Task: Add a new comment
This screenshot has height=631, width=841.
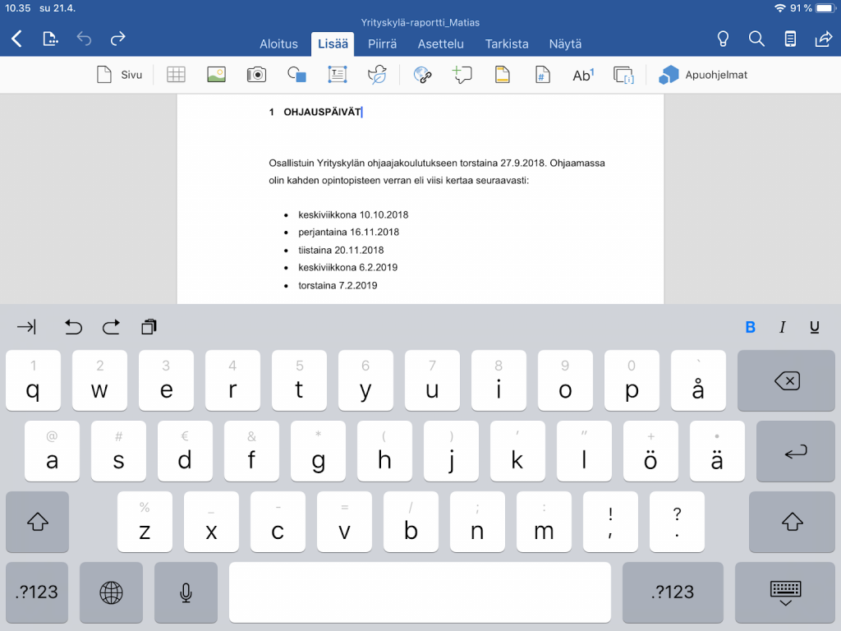Action: 462,75
